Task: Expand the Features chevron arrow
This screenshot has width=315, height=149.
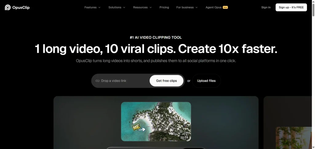Action: tap(99, 7)
